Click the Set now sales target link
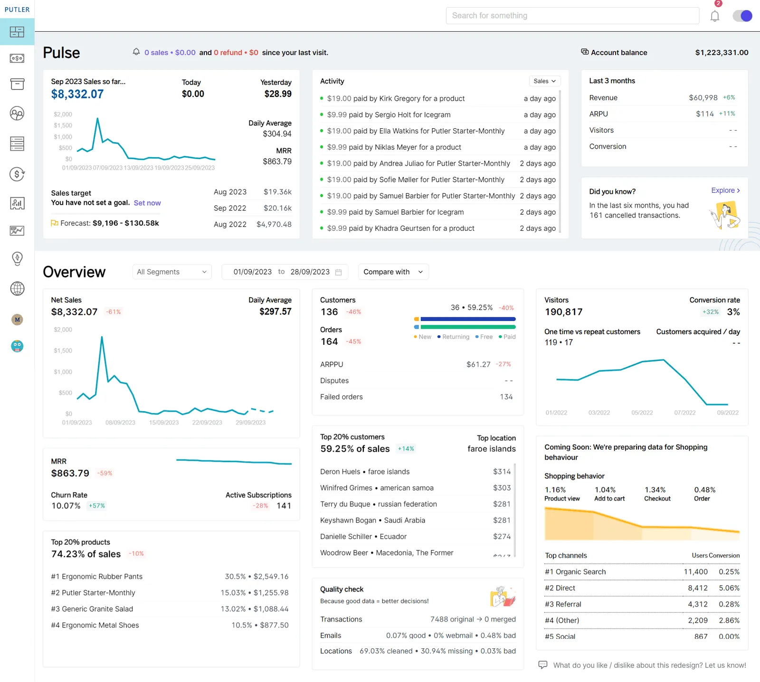This screenshot has width=760, height=682. 147,203
